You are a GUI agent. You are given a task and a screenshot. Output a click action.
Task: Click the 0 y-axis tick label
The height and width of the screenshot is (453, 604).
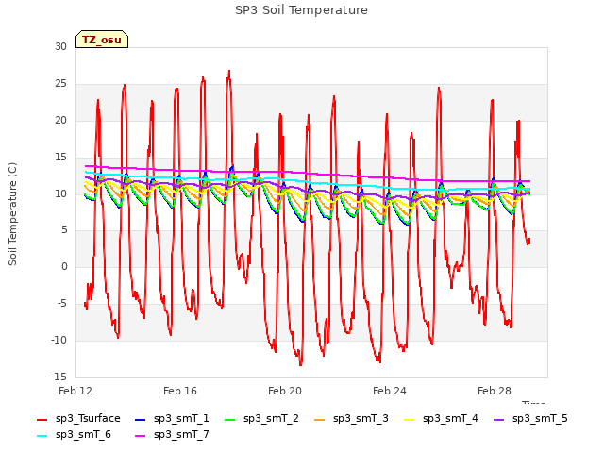click(64, 266)
